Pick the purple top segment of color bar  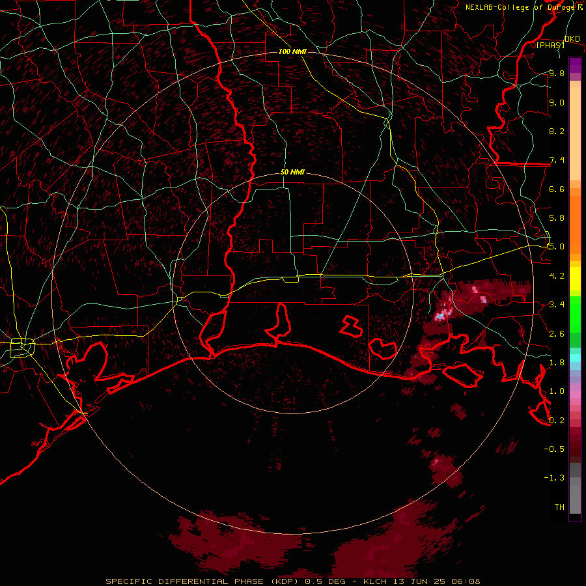[575, 65]
